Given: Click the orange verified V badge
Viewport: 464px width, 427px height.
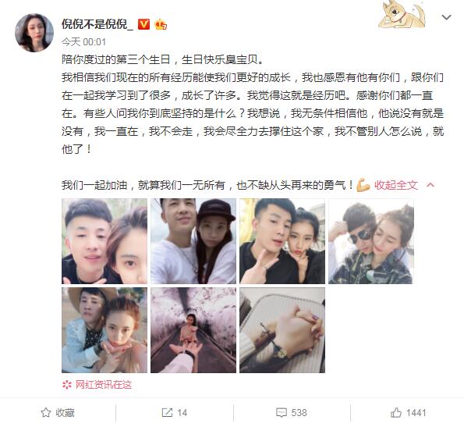Looking at the screenshot, I should coord(143,24).
